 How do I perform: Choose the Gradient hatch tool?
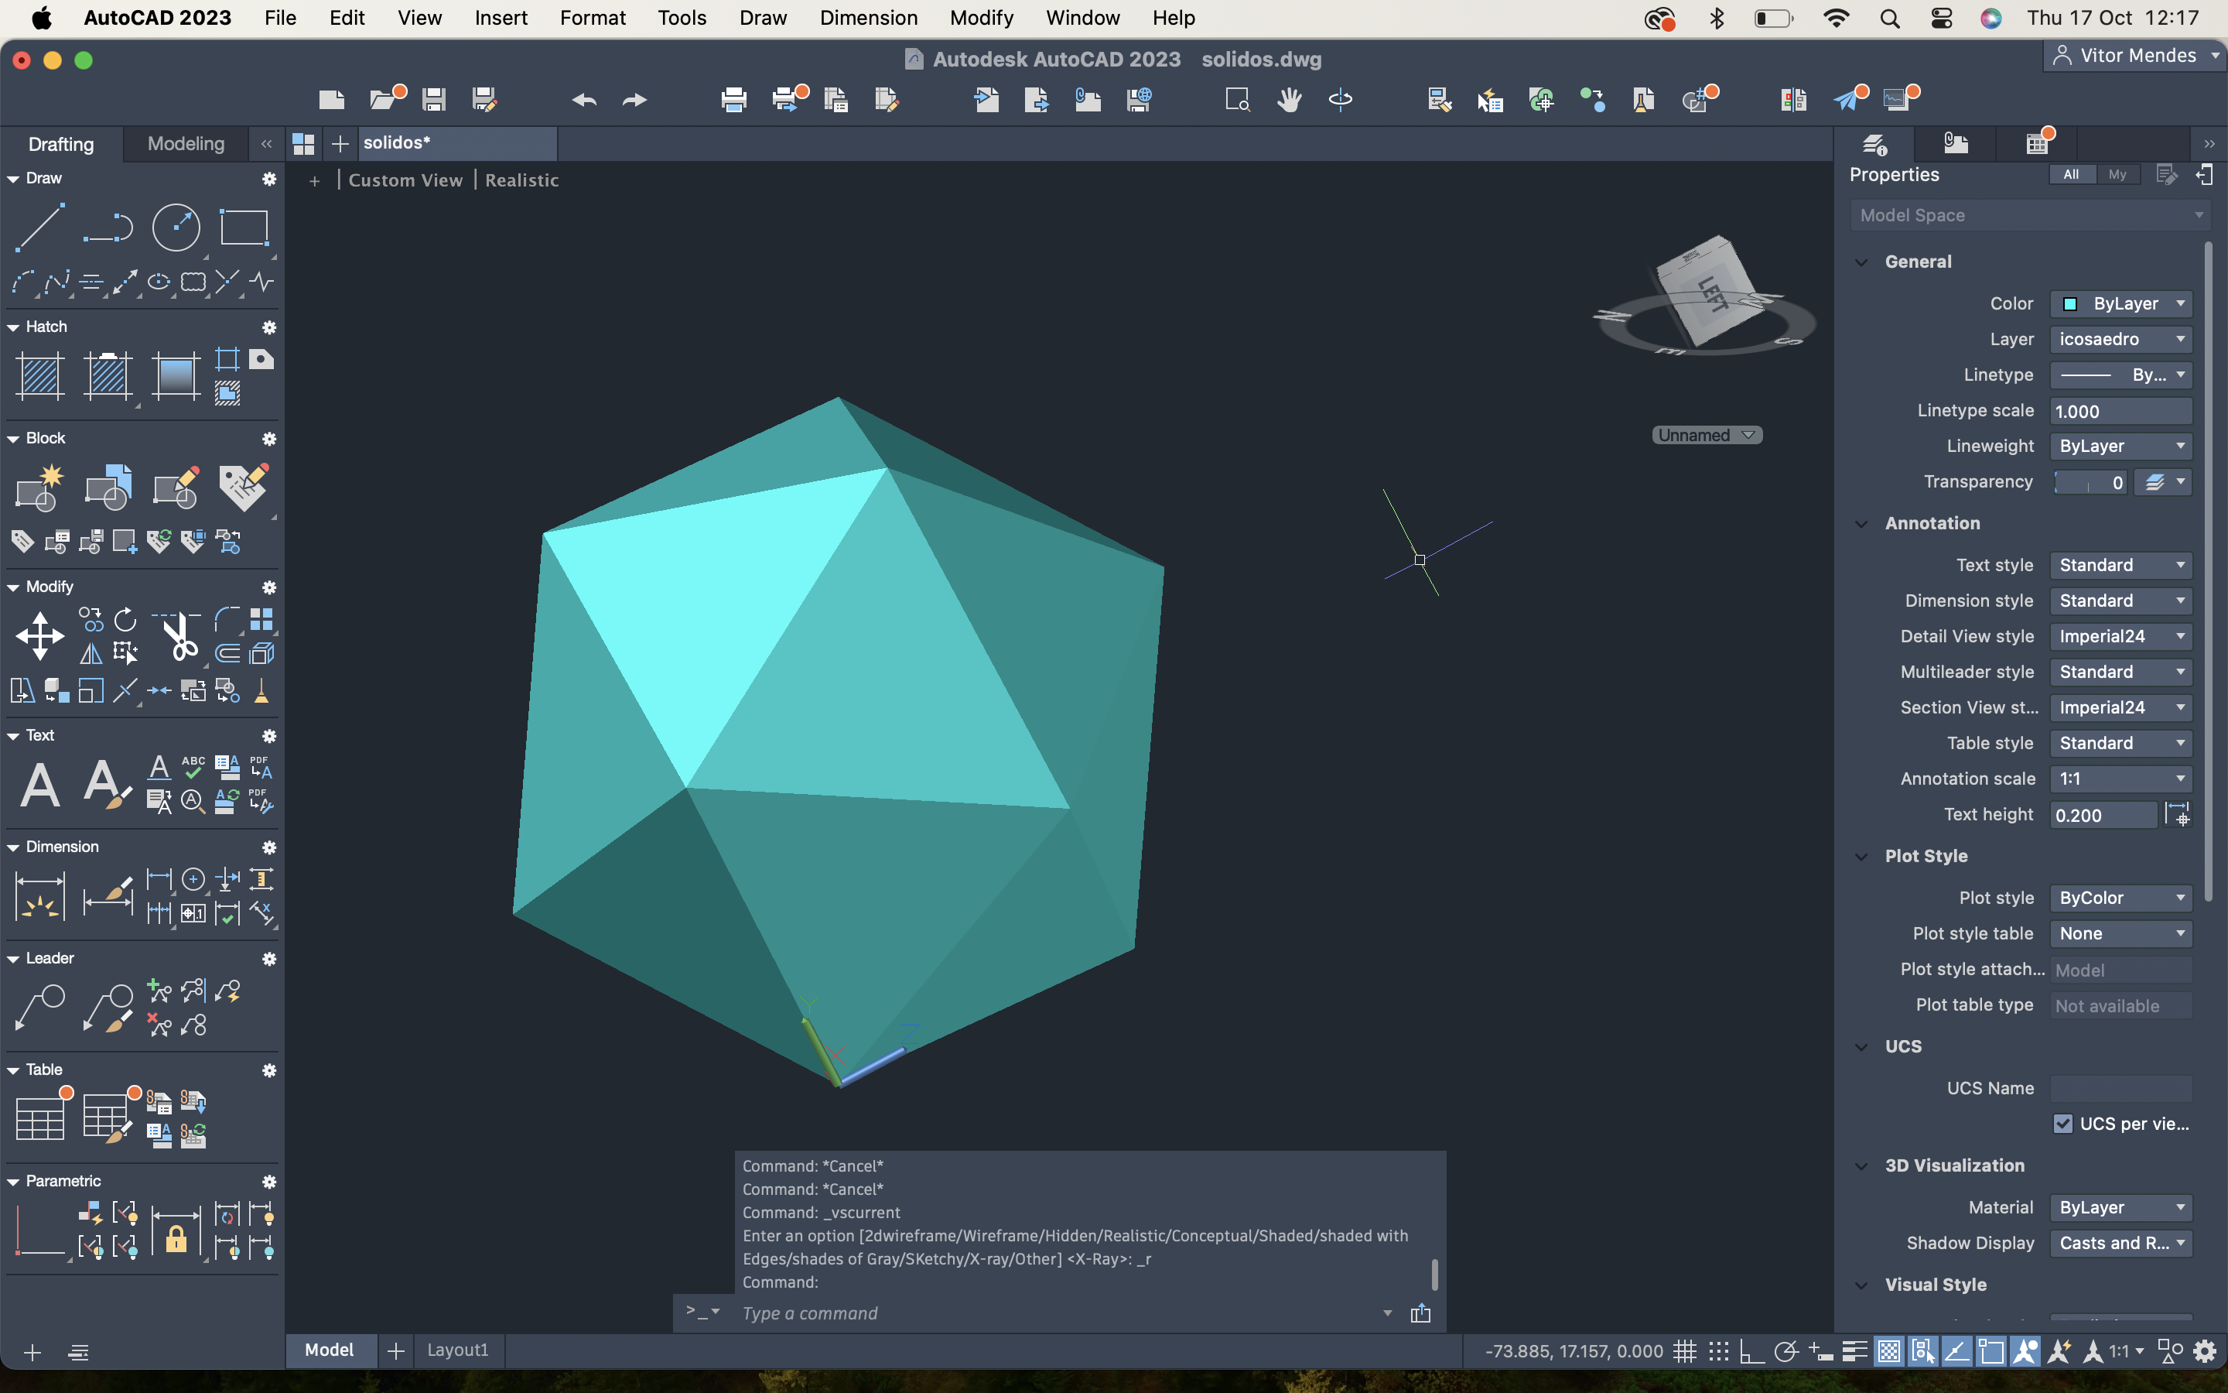[x=176, y=376]
